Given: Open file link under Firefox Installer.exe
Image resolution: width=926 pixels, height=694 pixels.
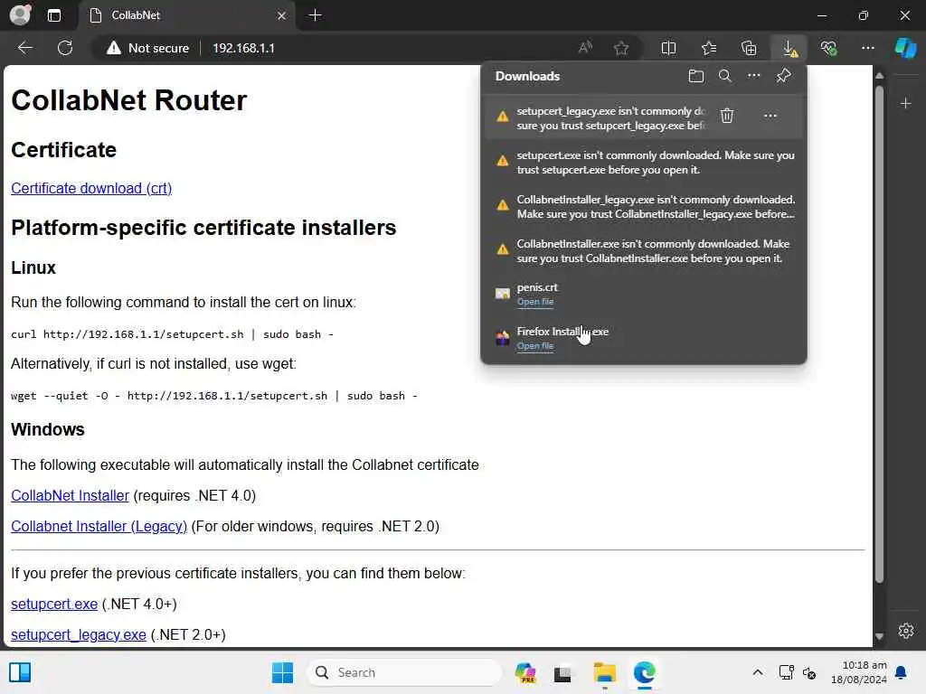Looking at the screenshot, I should coord(535,346).
